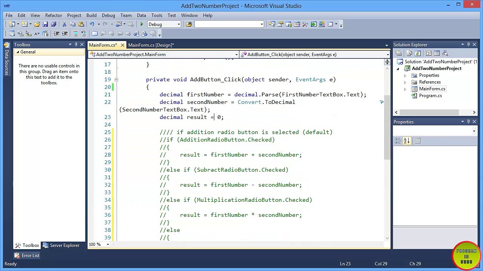Open the Build menu

[91, 15]
